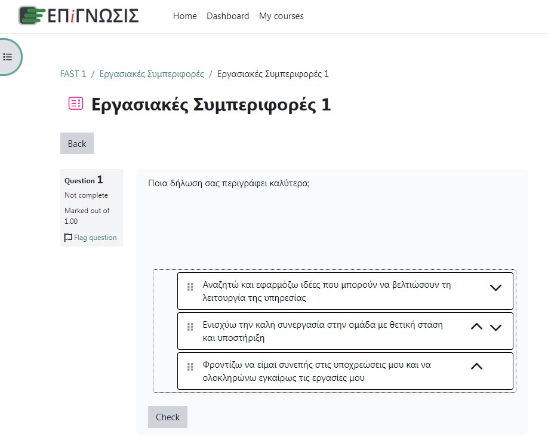Go to Dashboard in top navigation
The width and height of the screenshot is (548, 437).
(228, 16)
